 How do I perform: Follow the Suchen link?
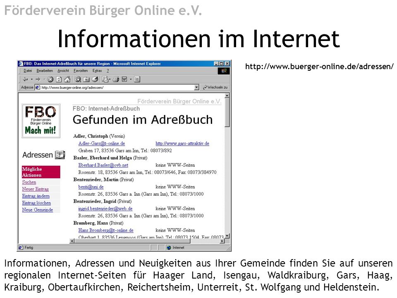[x=29, y=182]
